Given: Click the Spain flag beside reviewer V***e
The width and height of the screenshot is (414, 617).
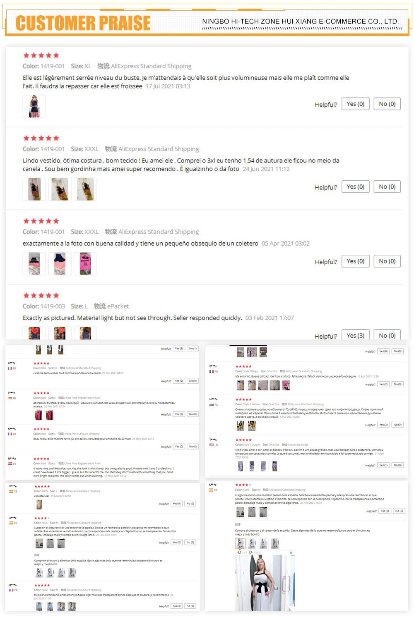Looking at the screenshot, I should [12, 491].
